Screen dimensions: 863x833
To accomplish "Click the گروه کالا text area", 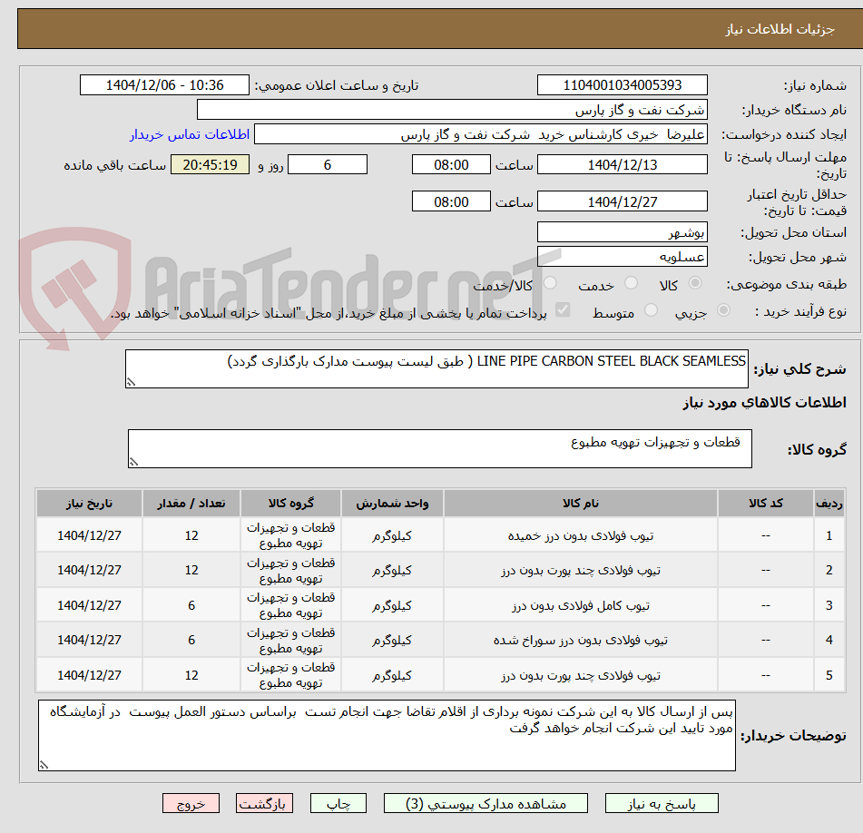I will click(x=440, y=448).
